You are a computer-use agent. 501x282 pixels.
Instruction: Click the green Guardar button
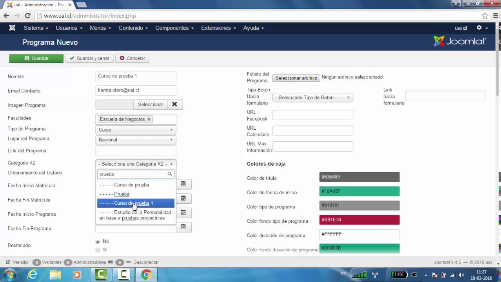(36, 58)
